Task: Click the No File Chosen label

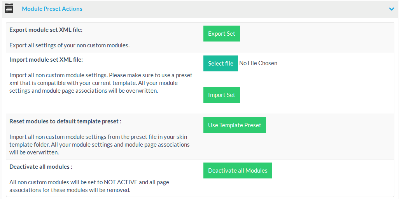Action: pos(258,63)
